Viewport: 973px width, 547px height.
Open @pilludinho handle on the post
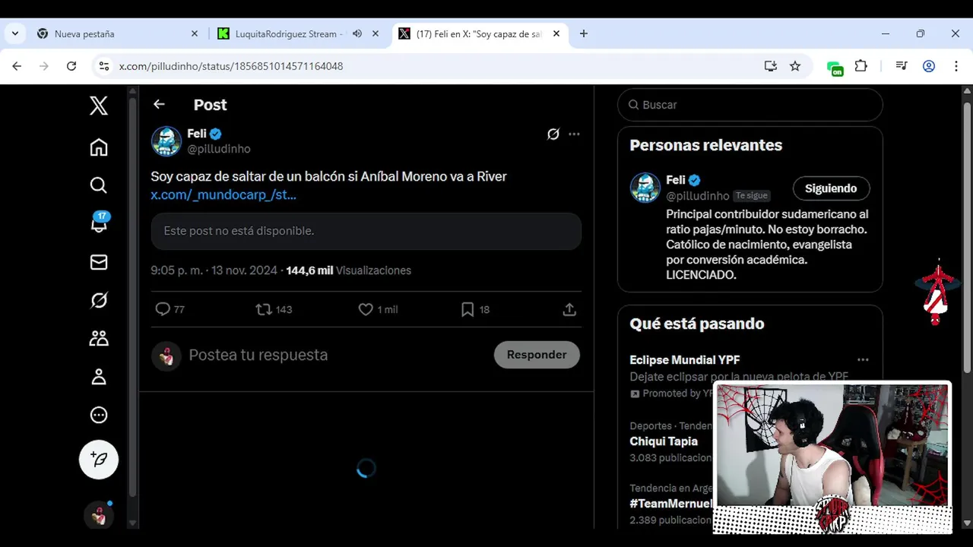point(219,149)
